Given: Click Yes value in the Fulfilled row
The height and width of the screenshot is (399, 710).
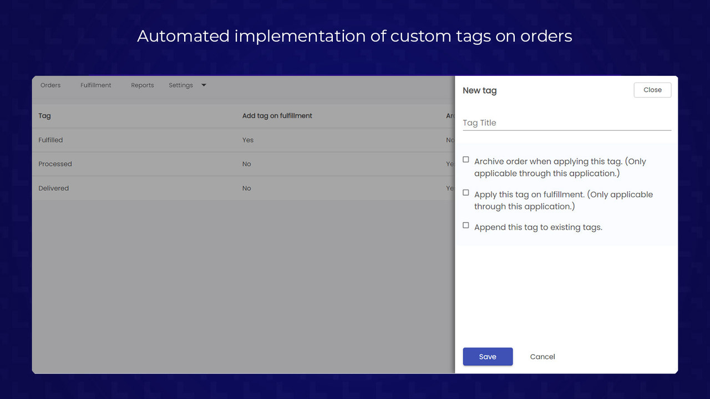Looking at the screenshot, I should [x=247, y=140].
